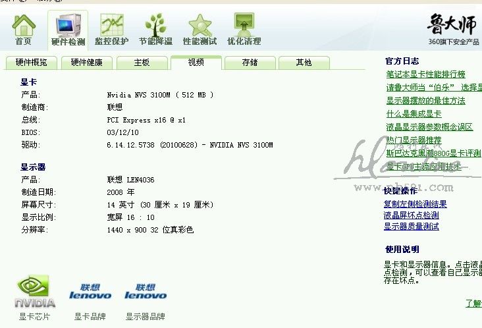Click the 显卡品牌 caption
This screenshot has width=482, height=328.
[90, 317]
